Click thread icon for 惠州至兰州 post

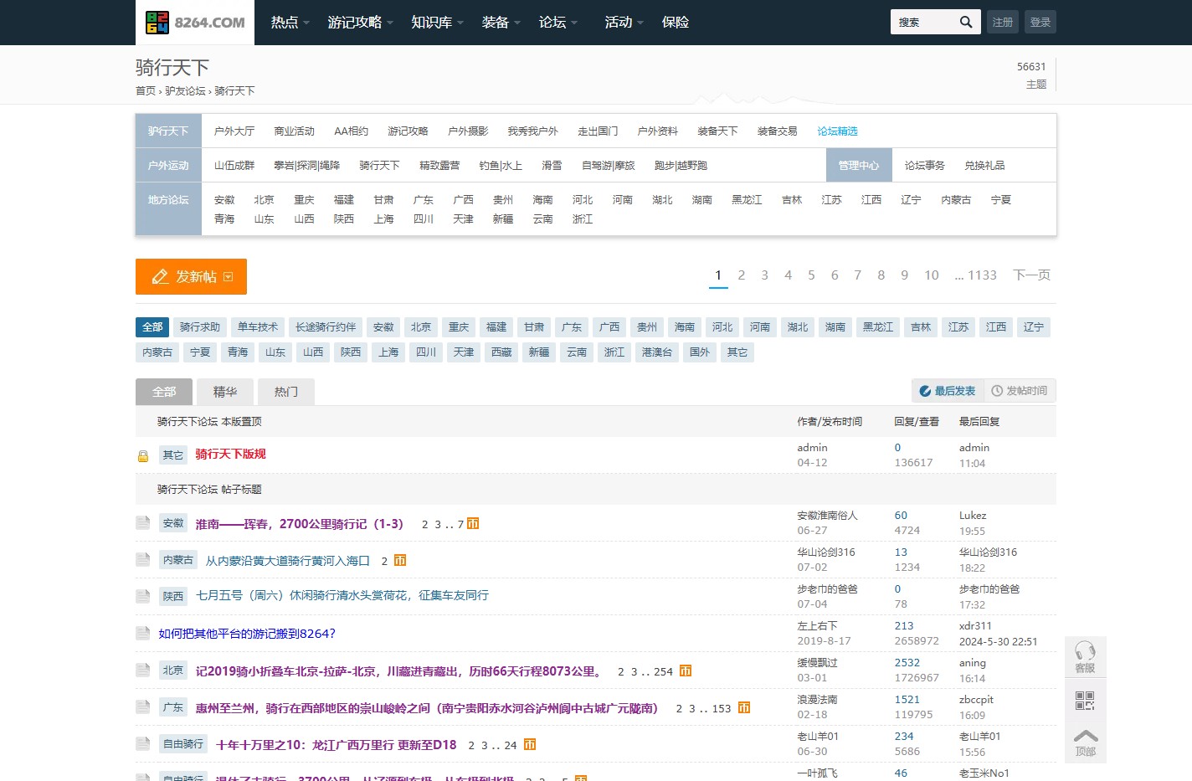pos(142,707)
